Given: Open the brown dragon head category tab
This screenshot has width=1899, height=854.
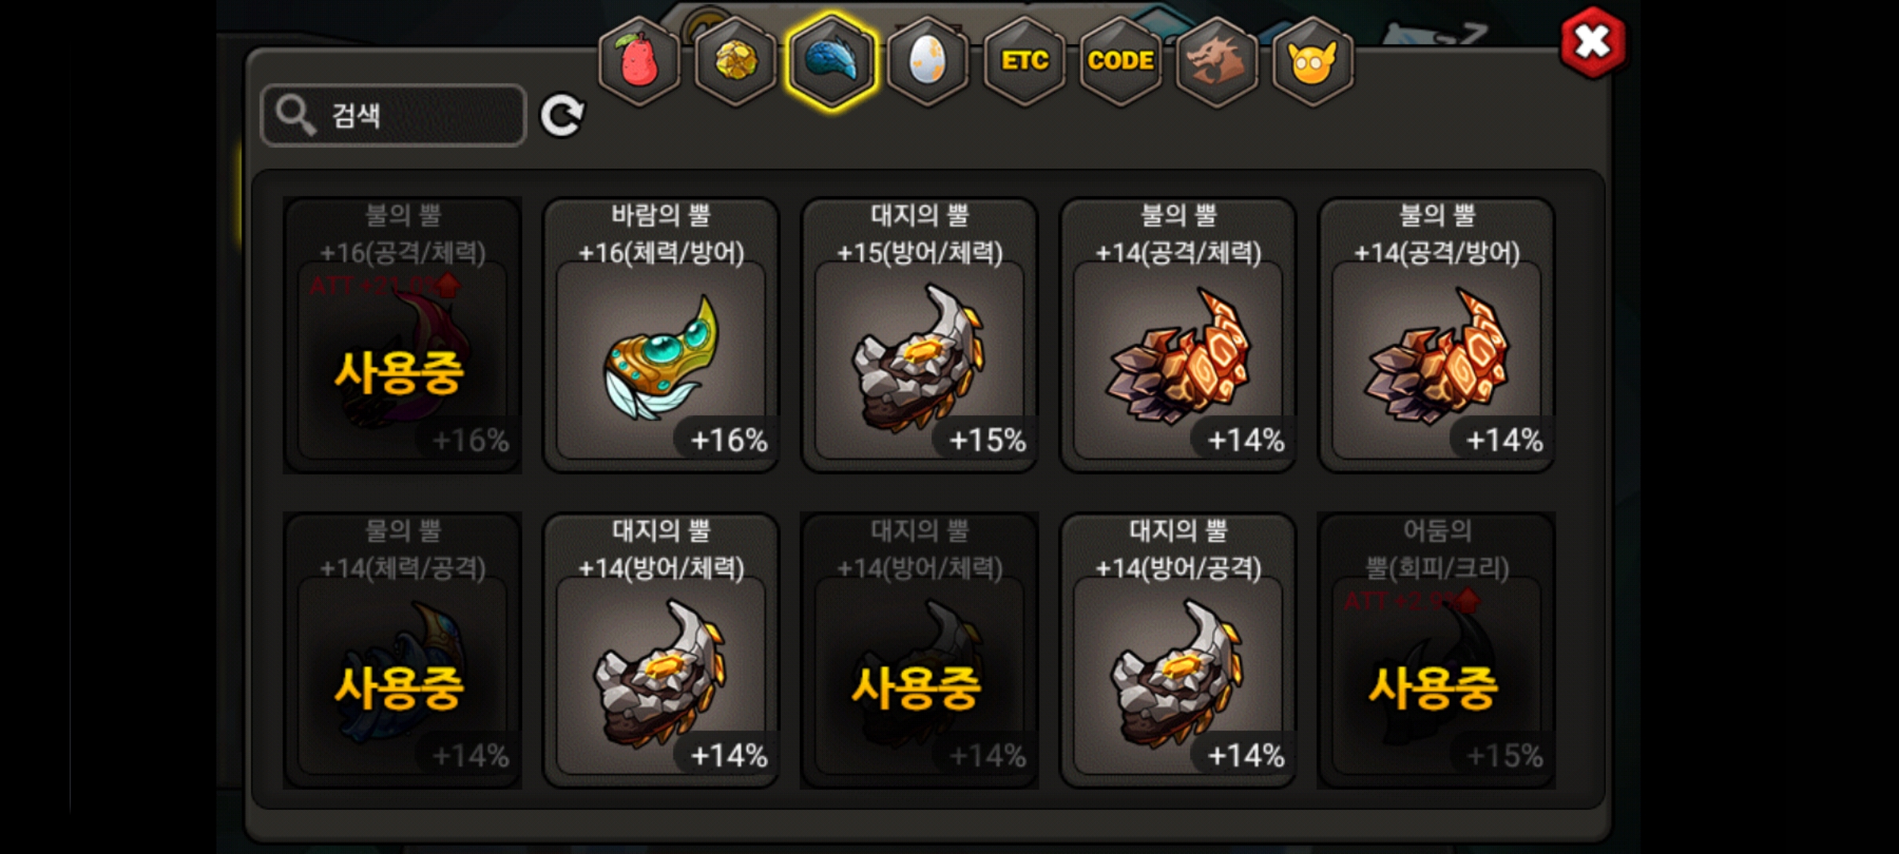Looking at the screenshot, I should coord(1217,62).
